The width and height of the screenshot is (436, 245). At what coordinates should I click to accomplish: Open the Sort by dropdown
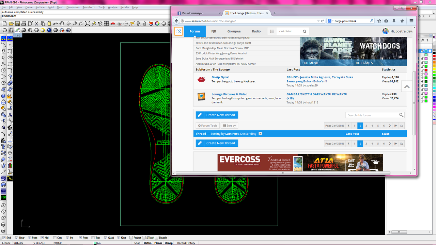[229, 126]
